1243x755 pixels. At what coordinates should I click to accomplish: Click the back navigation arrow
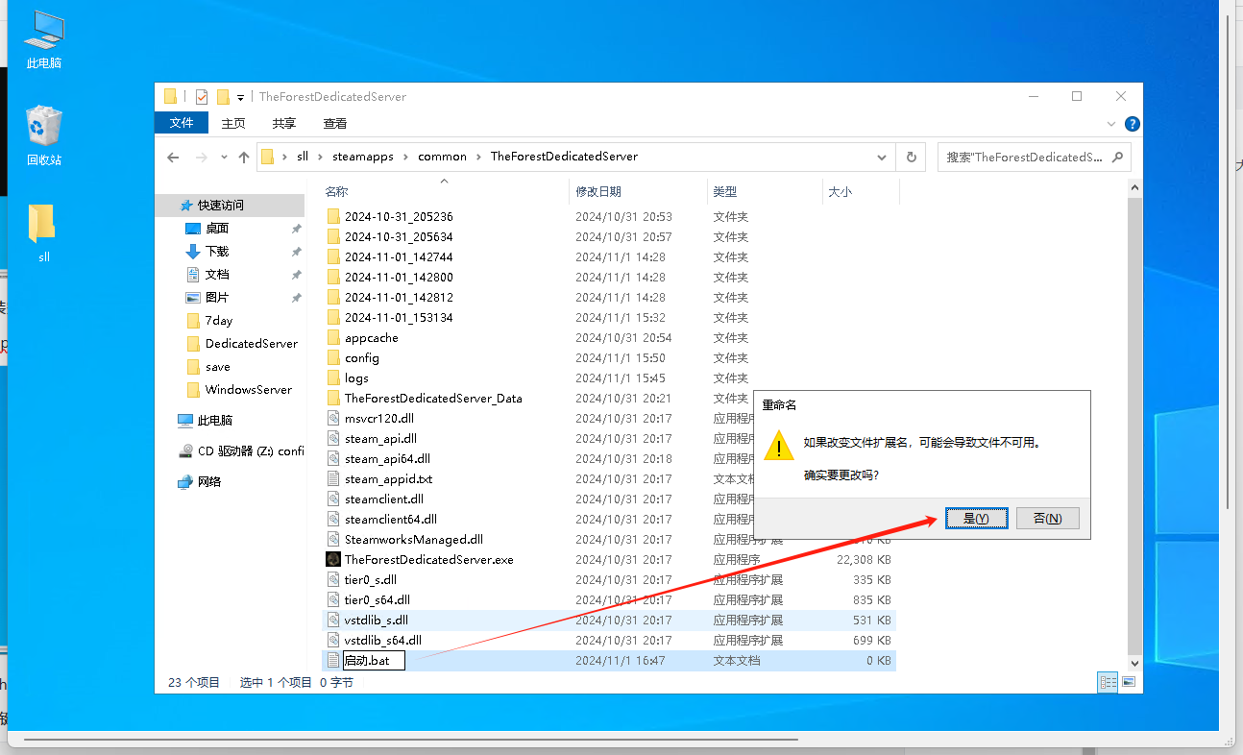click(x=173, y=157)
